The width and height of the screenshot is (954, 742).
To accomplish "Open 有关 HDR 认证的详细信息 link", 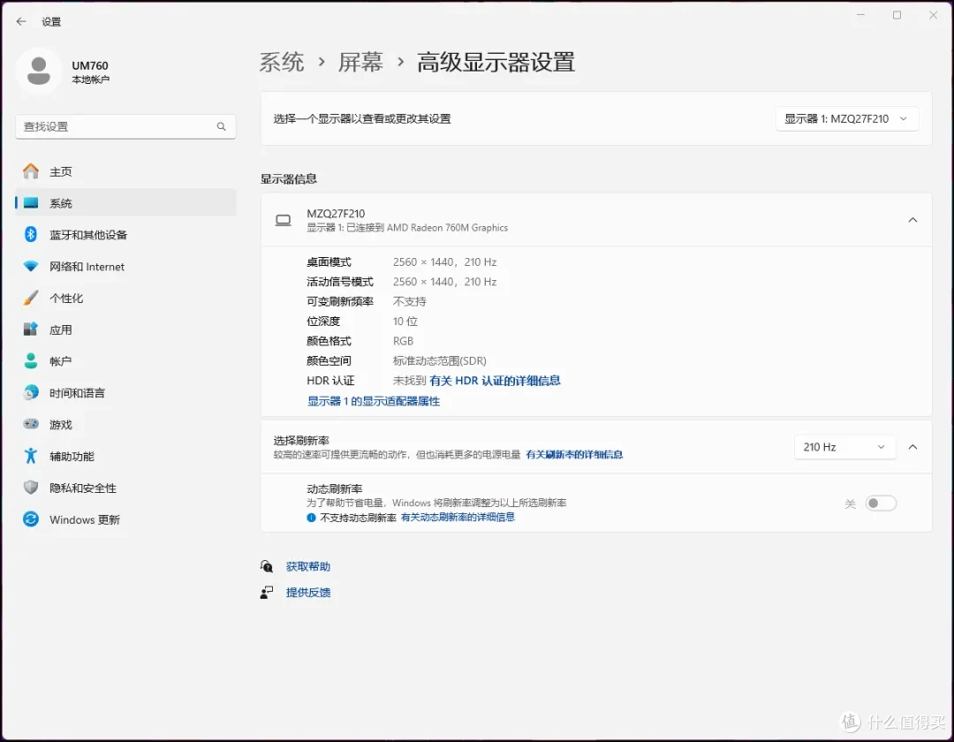I will 495,381.
